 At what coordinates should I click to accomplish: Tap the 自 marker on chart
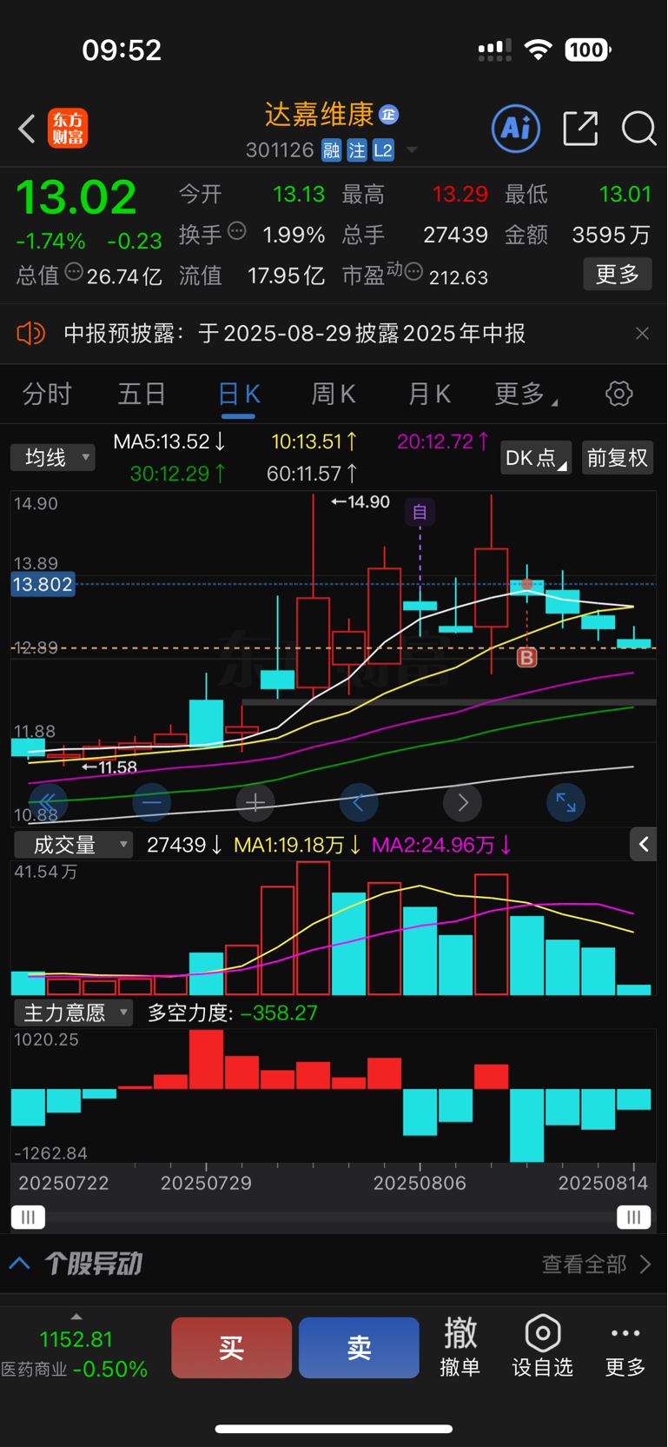point(420,512)
